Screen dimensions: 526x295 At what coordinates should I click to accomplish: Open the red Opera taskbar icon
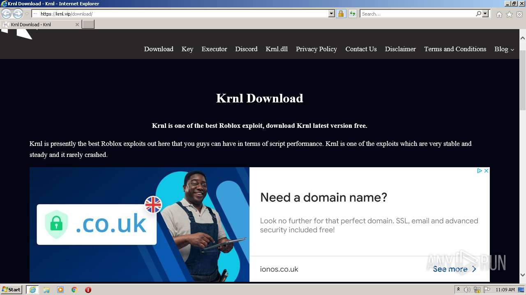[88, 290]
